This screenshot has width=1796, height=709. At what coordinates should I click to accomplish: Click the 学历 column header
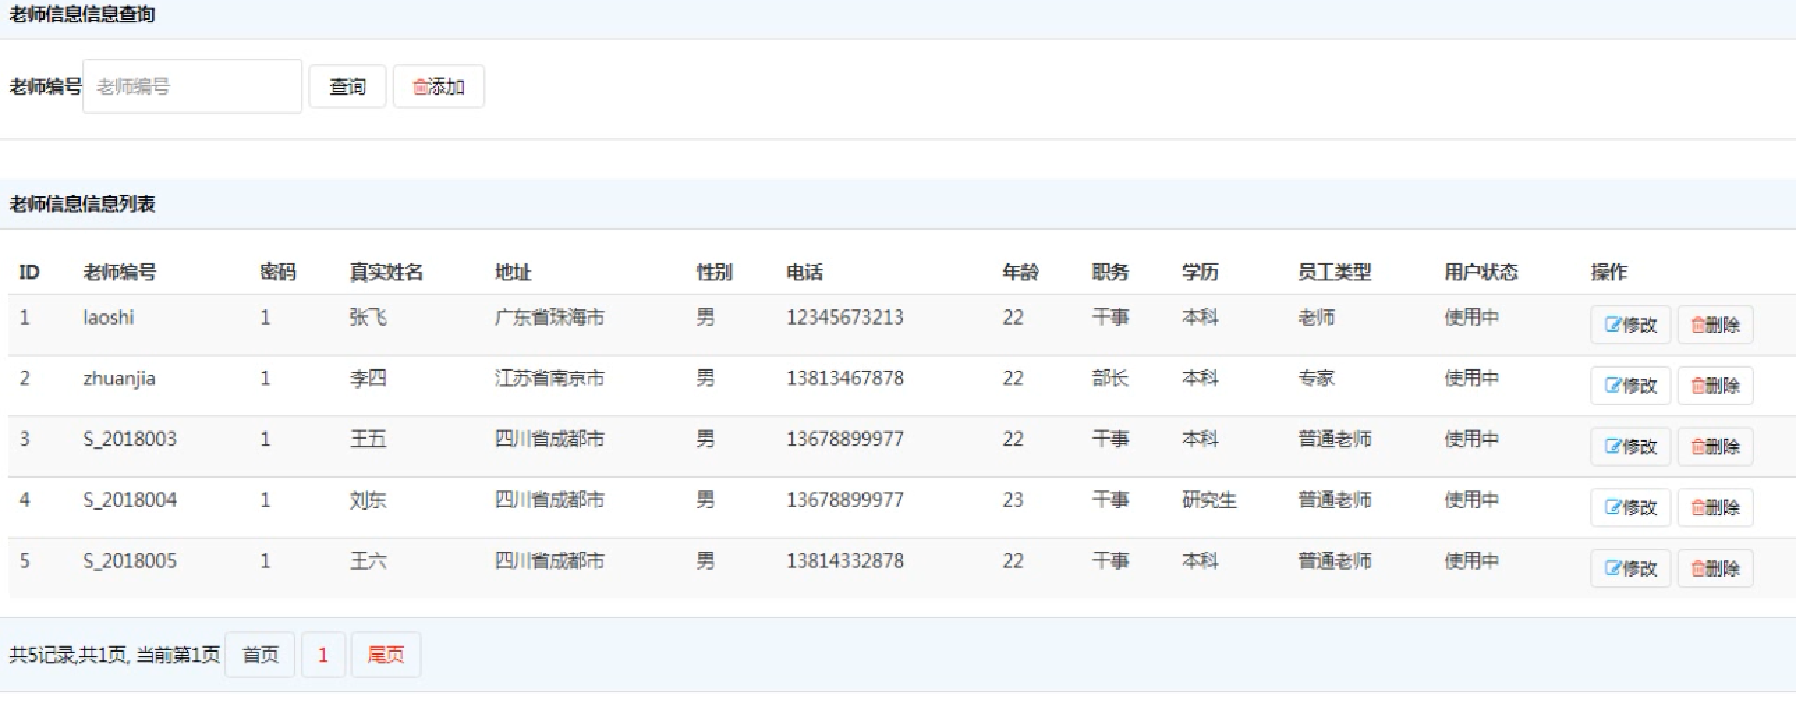tap(1200, 272)
